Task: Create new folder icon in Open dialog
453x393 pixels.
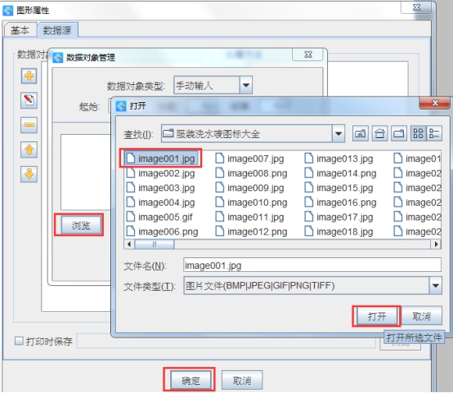Action: [399, 133]
